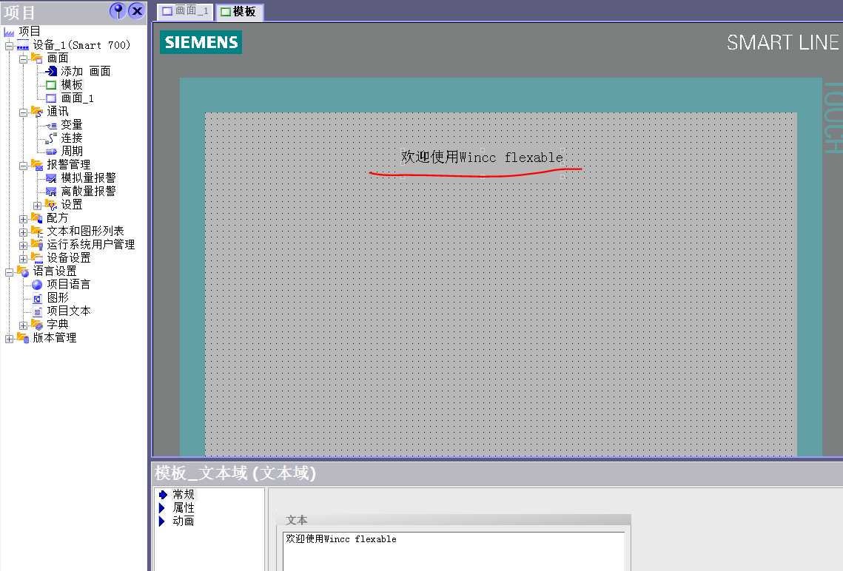Click the 语言设置 folder icon
Screen dimensions: 843x571
[x=23, y=271]
